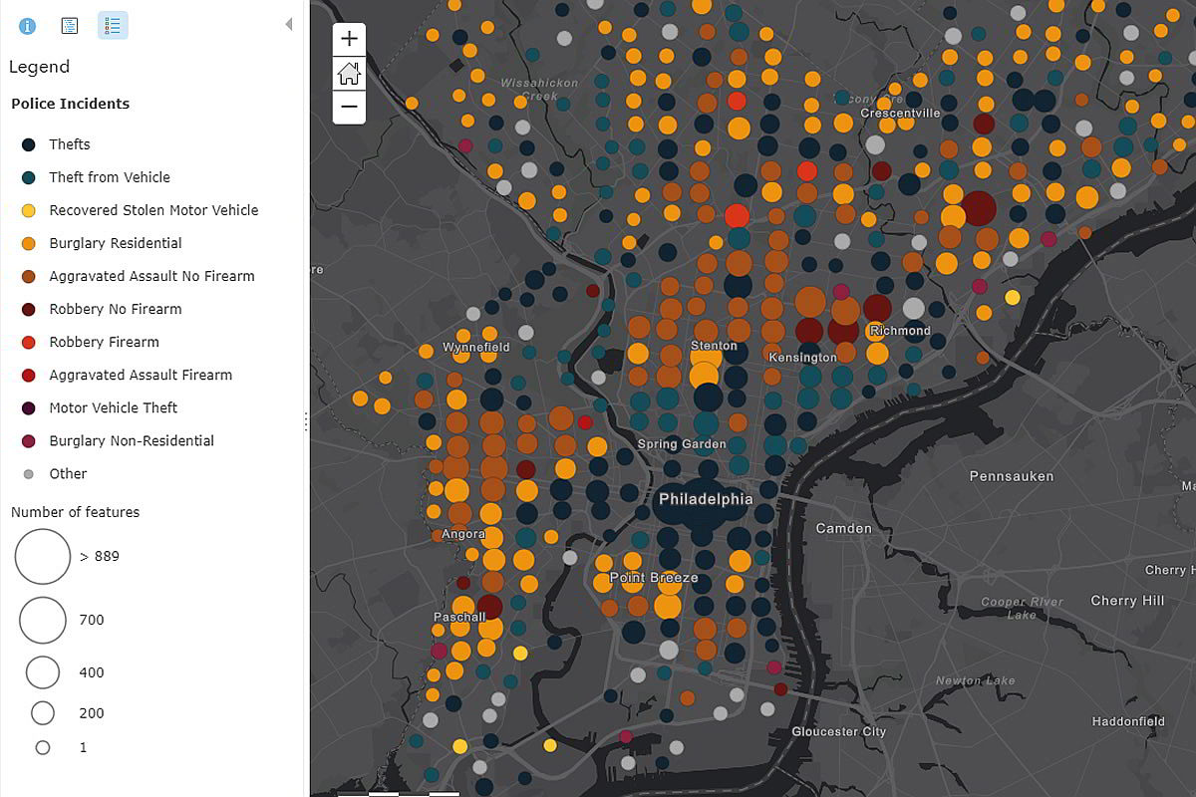Click the Stenton map label

point(715,346)
